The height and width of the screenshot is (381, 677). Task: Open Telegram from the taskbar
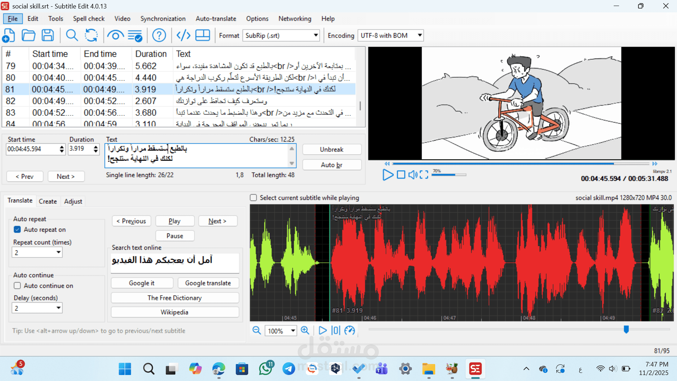point(289,369)
